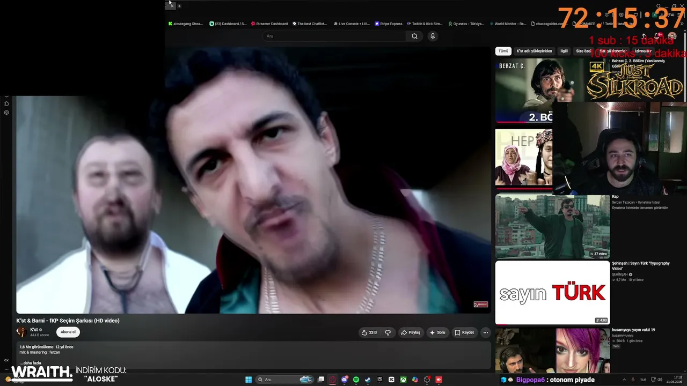Open the Rap playlist thumbnail
This screenshot has width=687, height=386.
552,226
